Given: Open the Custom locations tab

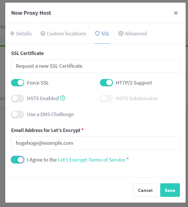Looking at the screenshot, I should [63, 34].
